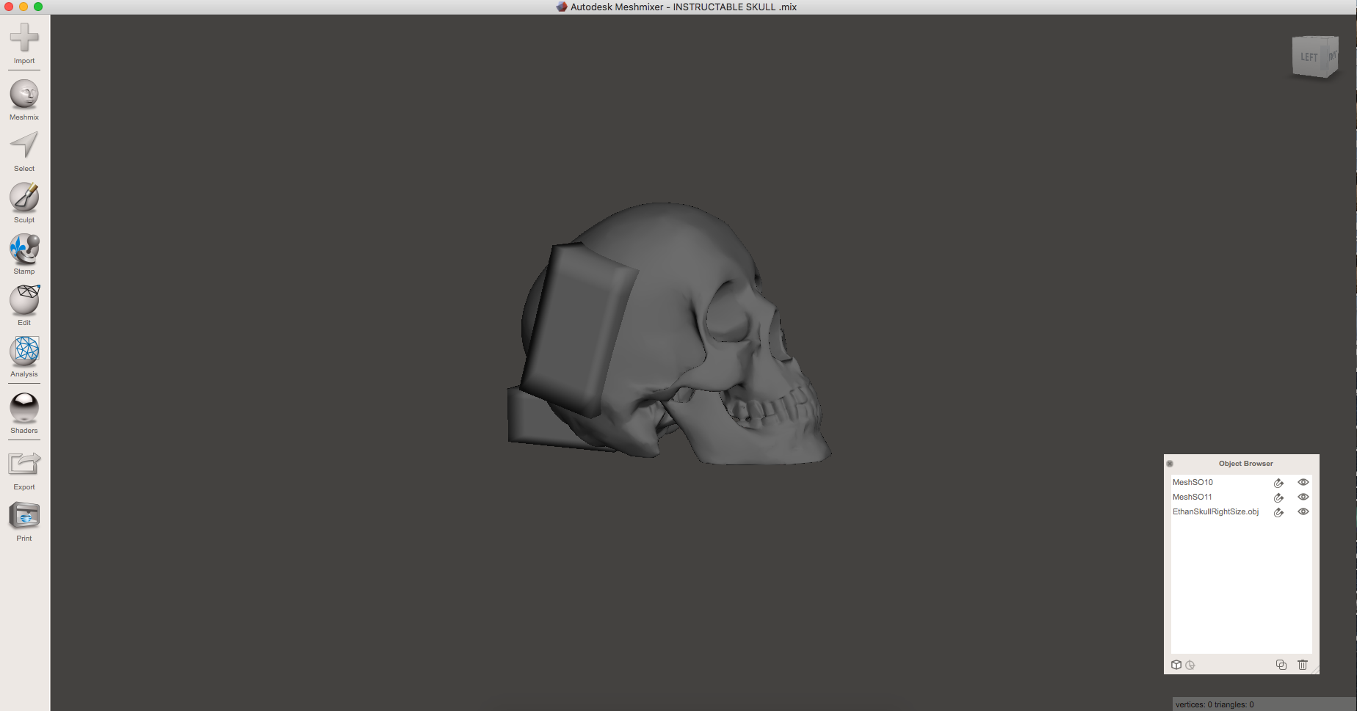
Task: Activate the Select tool
Action: [24, 152]
